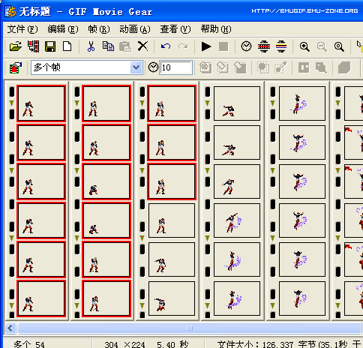363x348 pixels.
Task: Play the animation preview
Action: pyautogui.click(x=206, y=46)
